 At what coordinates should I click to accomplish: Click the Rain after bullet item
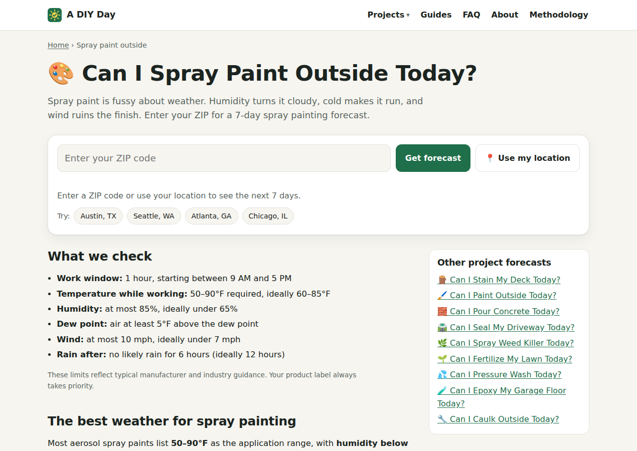[171, 354]
